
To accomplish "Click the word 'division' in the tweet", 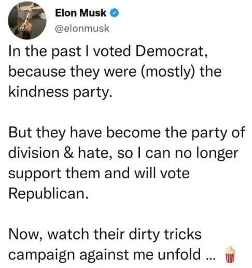I will pos(34,152).
